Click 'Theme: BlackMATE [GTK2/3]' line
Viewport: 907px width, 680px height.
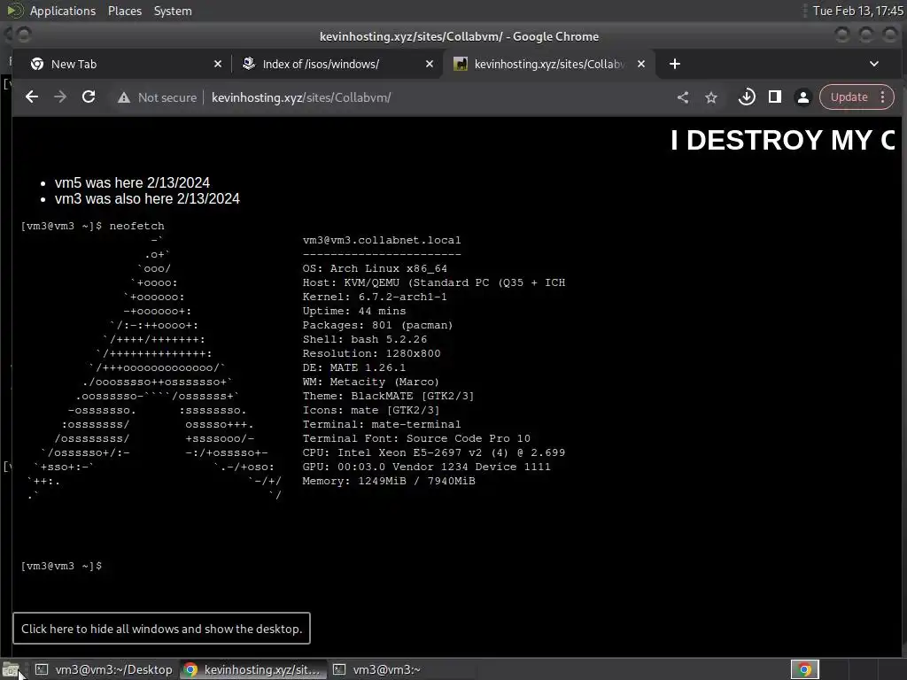point(388,396)
